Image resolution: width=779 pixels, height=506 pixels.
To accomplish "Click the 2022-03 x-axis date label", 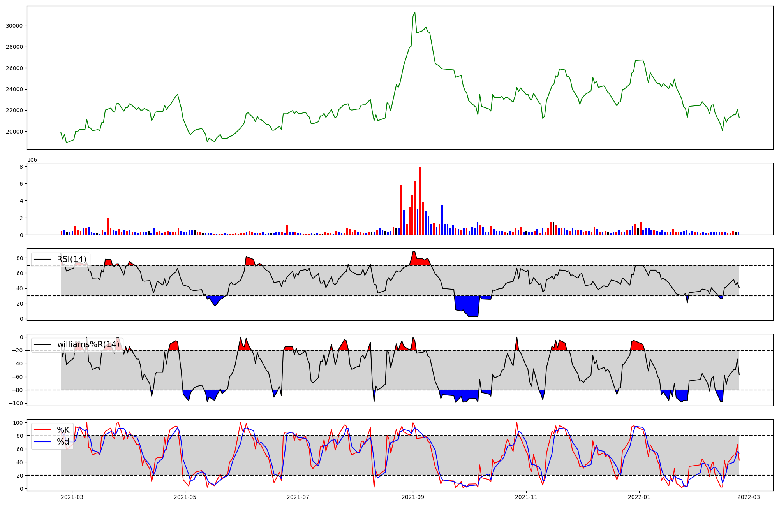I will [749, 497].
